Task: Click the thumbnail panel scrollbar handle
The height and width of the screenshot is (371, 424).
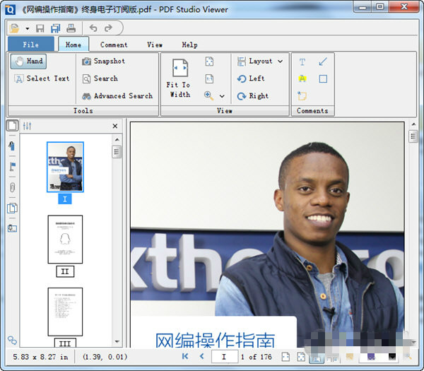Action: (x=117, y=152)
